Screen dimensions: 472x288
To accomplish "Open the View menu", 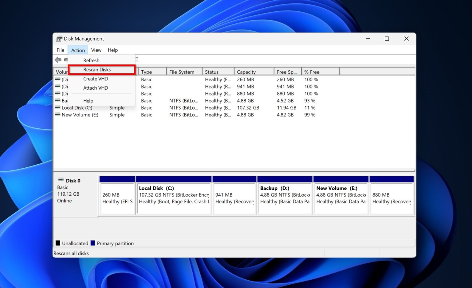I will pos(96,50).
